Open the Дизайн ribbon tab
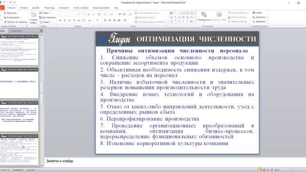Image resolution: width=306 pixels, height=172 pixels. pyautogui.click(x=36, y=8)
